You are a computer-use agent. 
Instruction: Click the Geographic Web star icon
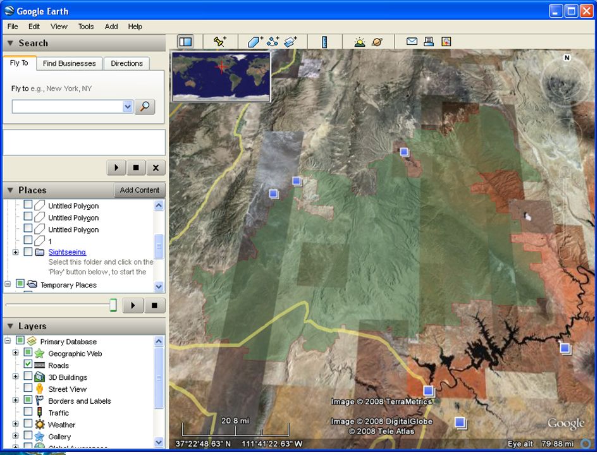click(x=39, y=353)
